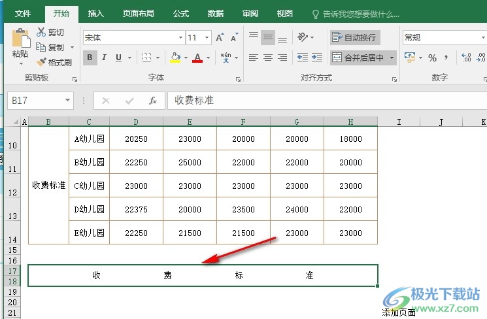Image resolution: width=487 pixels, height=319 pixels.
Task: Switch to the 数据 Data tab
Action: click(216, 14)
